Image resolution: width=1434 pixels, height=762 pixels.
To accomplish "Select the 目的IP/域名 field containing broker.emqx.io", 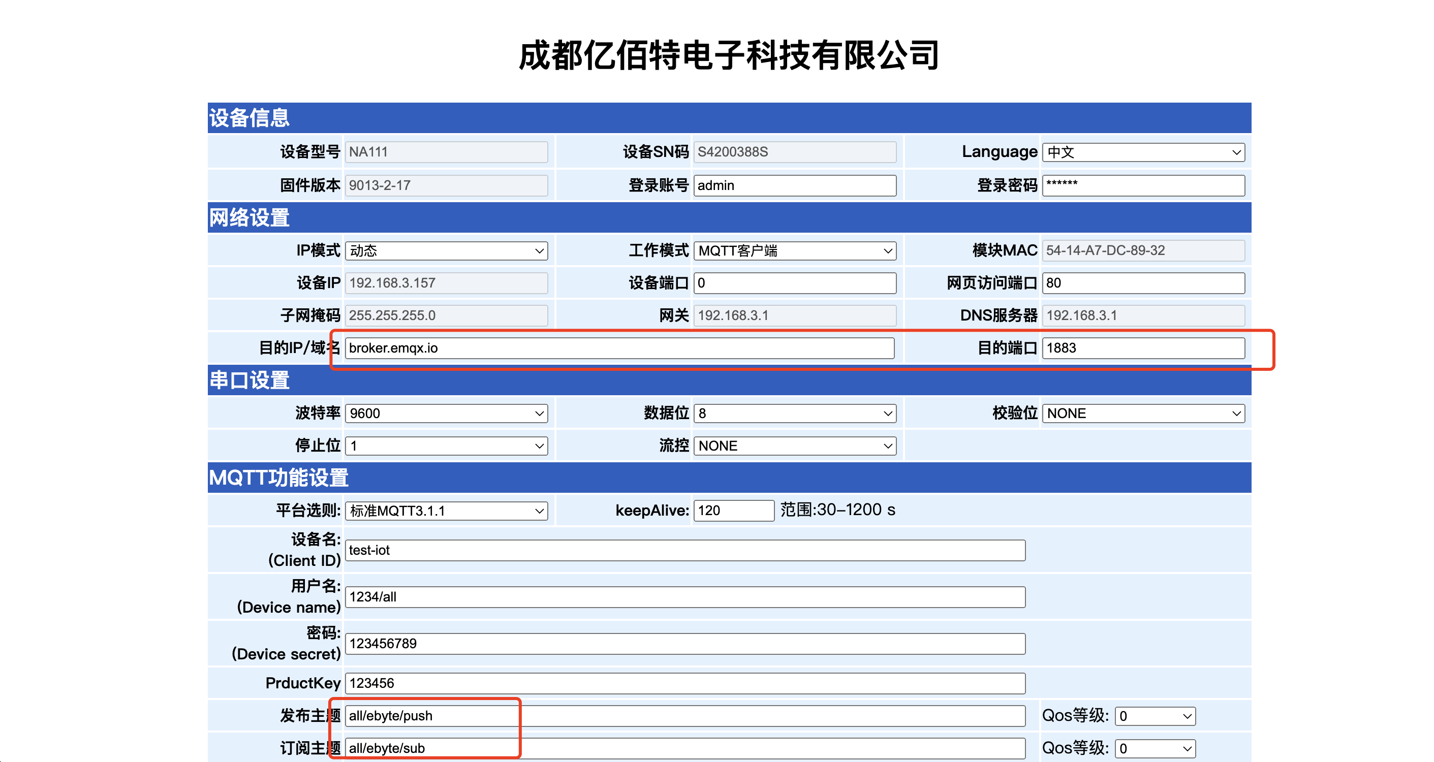I will (619, 348).
